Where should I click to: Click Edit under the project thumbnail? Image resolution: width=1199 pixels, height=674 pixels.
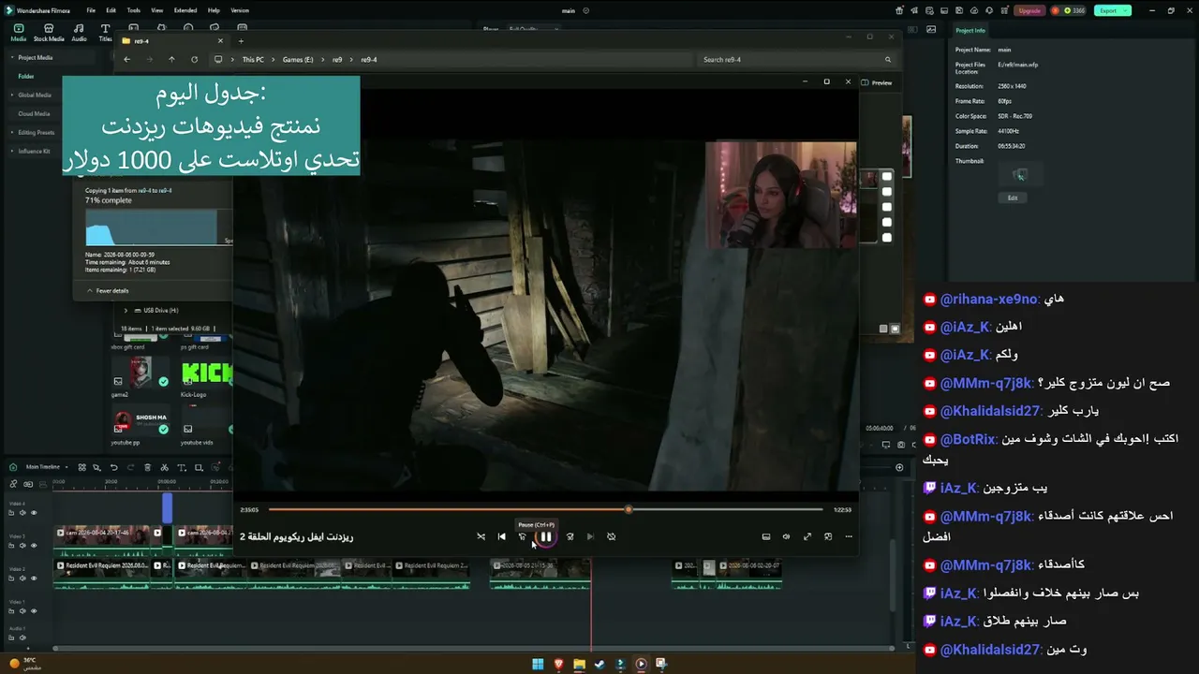point(1013,198)
